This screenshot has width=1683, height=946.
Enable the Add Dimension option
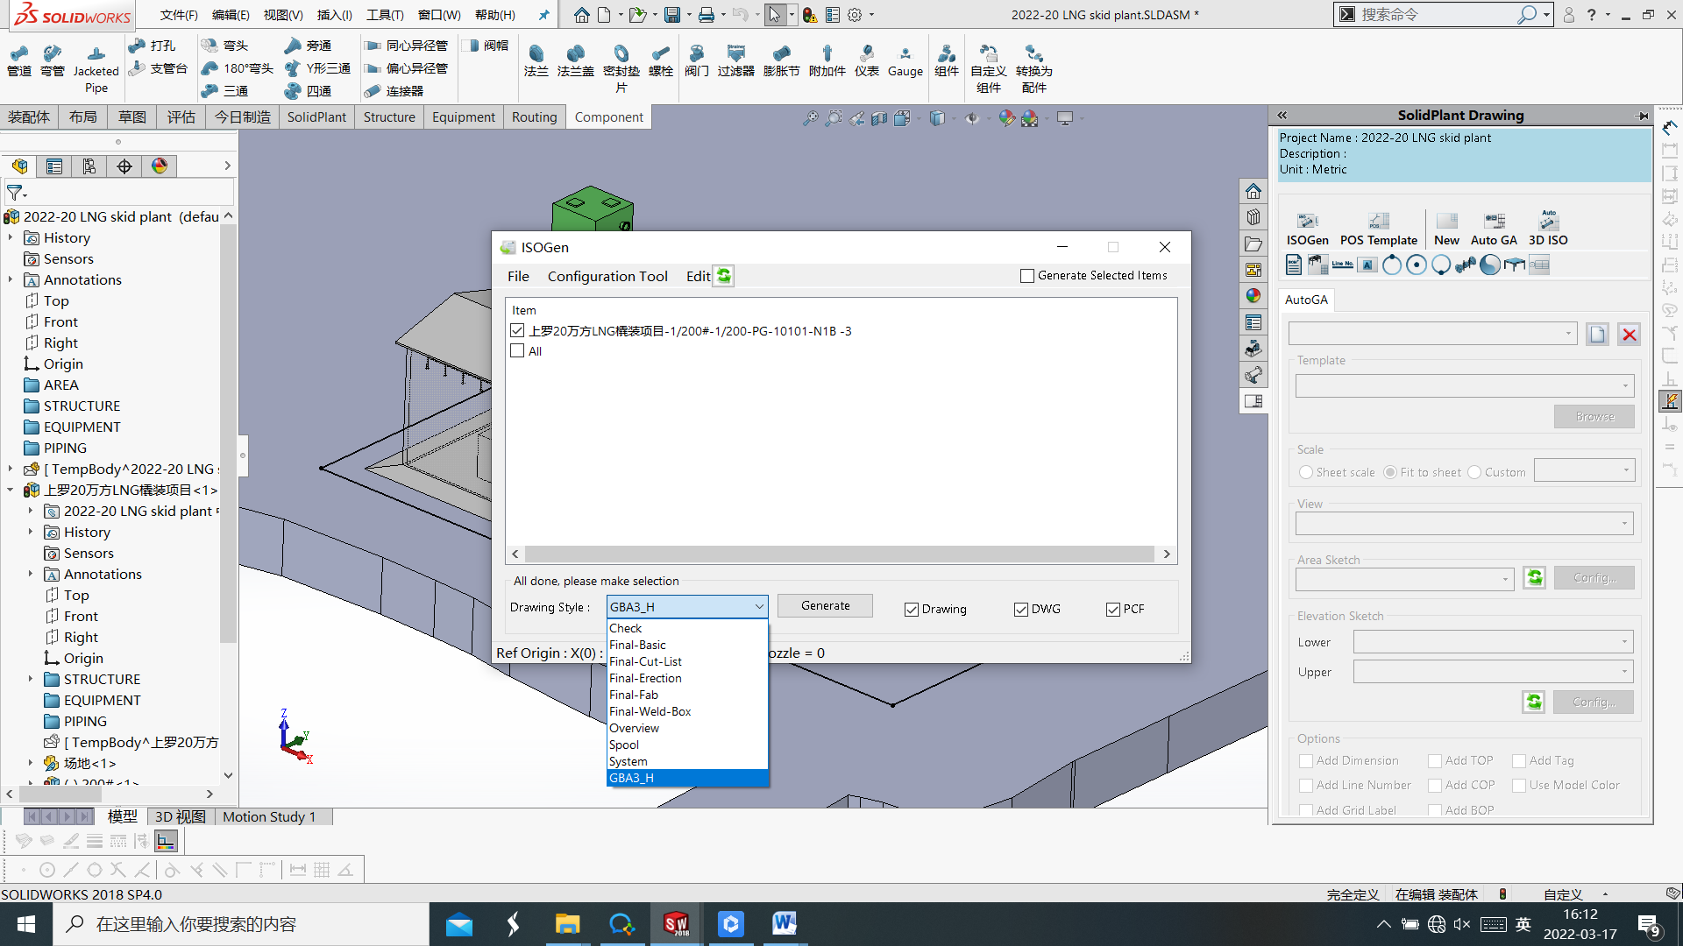point(1306,760)
